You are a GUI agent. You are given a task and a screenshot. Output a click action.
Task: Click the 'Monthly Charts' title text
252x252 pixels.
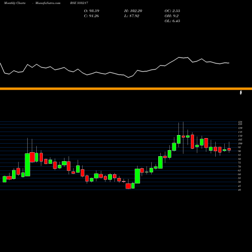(x=15, y=3)
